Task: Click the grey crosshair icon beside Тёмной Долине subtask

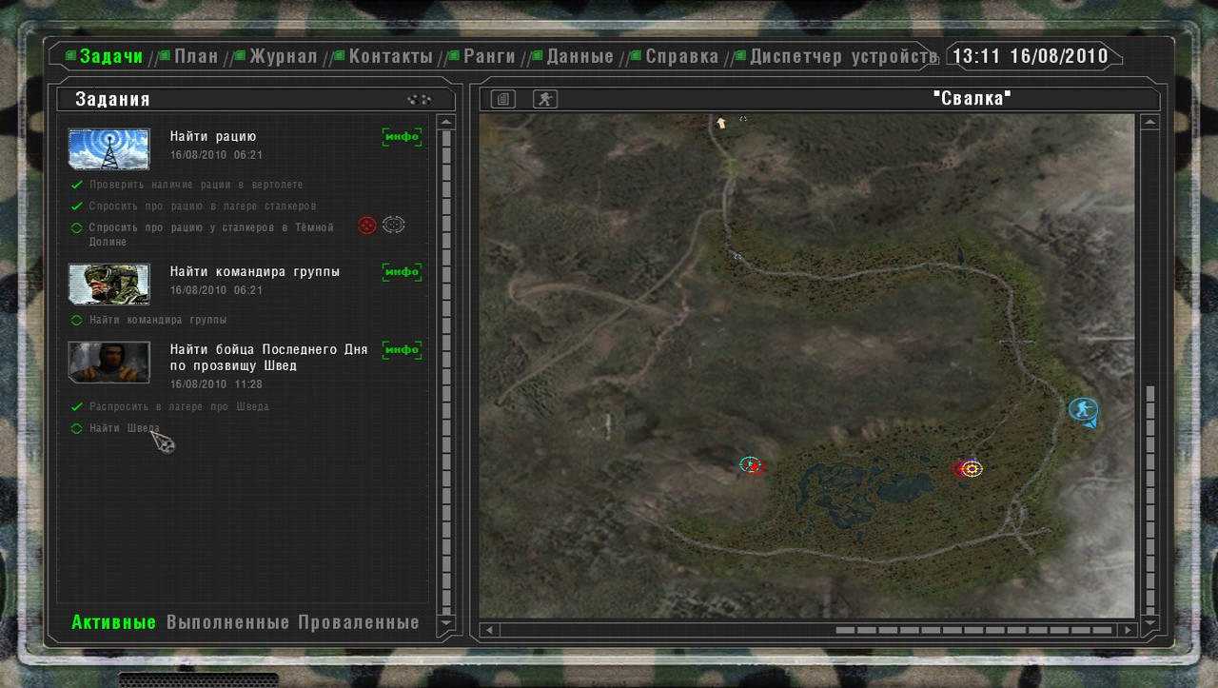Action: click(393, 225)
